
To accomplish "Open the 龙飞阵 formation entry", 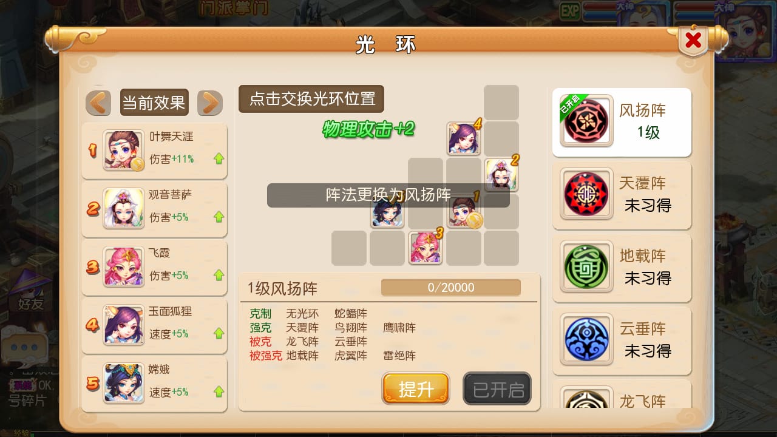I will [x=622, y=393].
